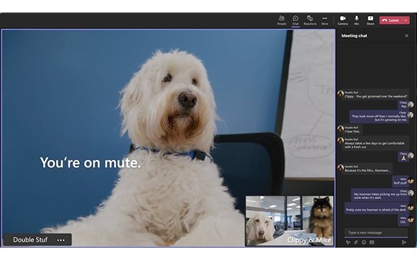Open the GIF picker icon
The width and height of the screenshot is (417, 261).
372,242
